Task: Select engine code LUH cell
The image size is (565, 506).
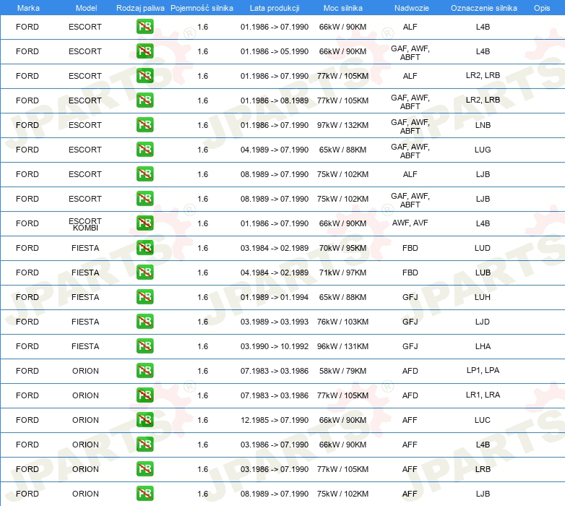Action: (x=483, y=297)
